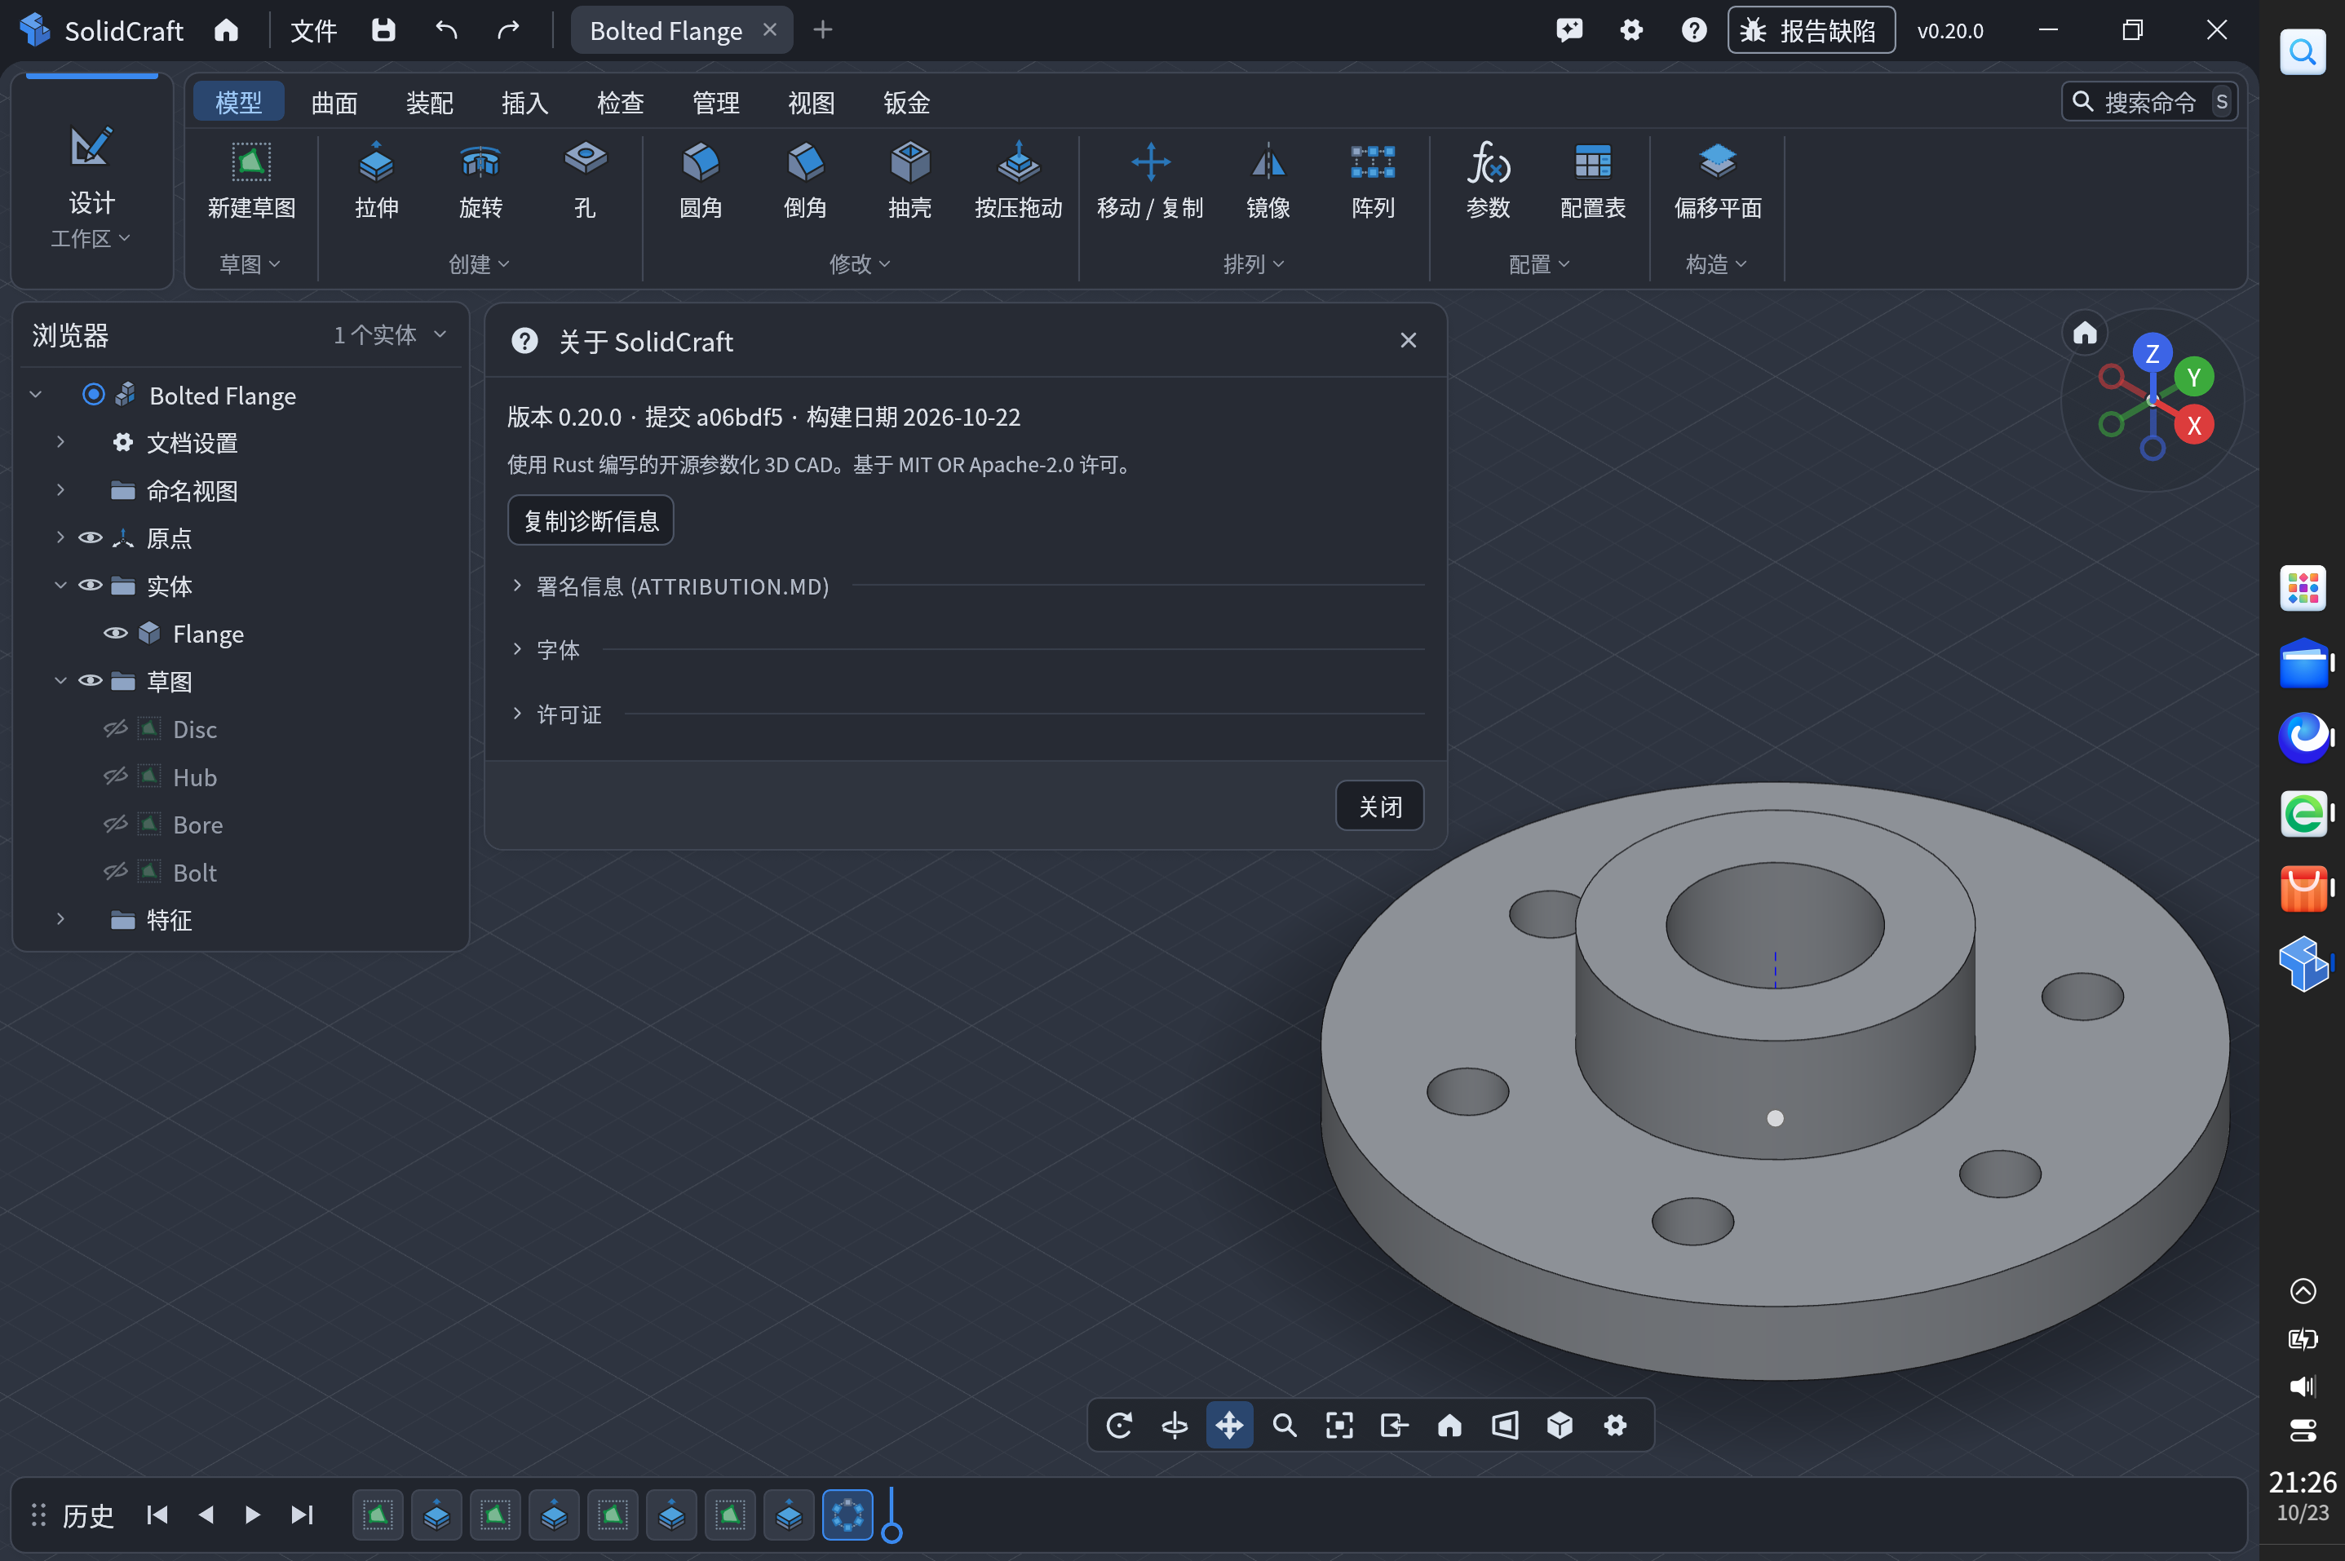Select the Extrude (拉伸) tool
The image size is (2345, 1561).
[376, 181]
